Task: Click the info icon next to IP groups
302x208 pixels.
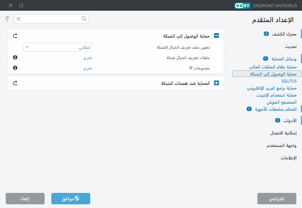Action: (16, 67)
